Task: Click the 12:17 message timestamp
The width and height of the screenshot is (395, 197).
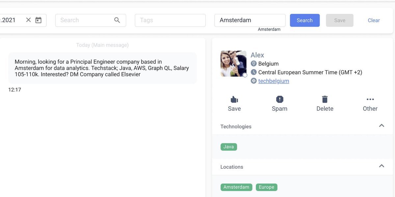Action: point(14,89)
